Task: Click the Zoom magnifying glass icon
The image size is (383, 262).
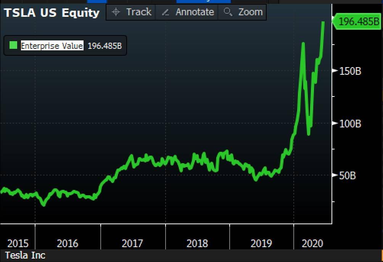Action: point(228,12)
